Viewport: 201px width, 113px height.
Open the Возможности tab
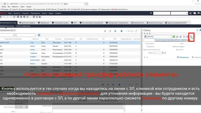coord(138,23)
